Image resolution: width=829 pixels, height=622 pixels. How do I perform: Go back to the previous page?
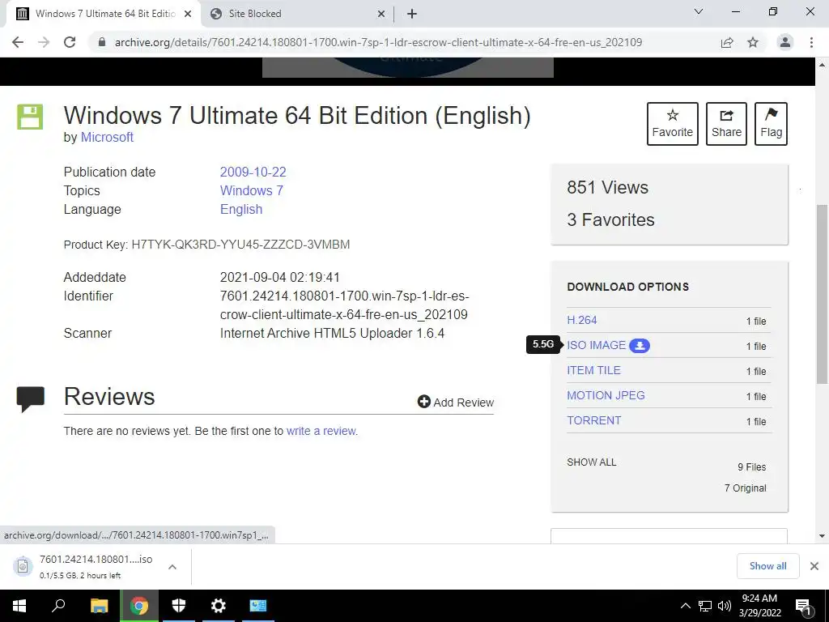pos(18,42)
